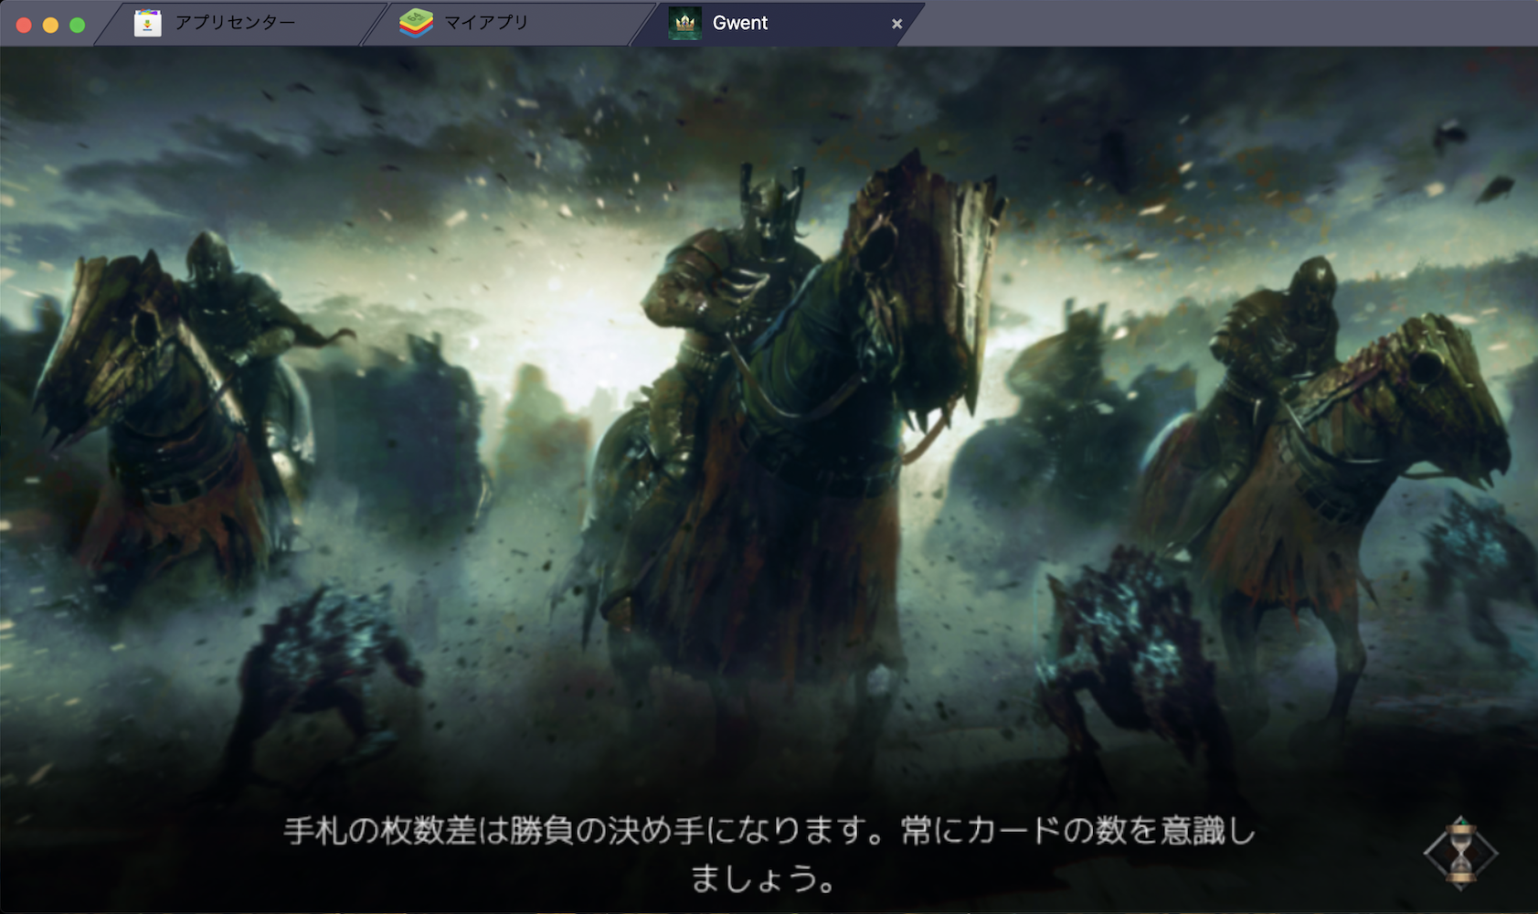The height and width of the screenshot is (914, 1538).
Task: Click the Gwent crown app icon
Action: click(x=684, y=23)
